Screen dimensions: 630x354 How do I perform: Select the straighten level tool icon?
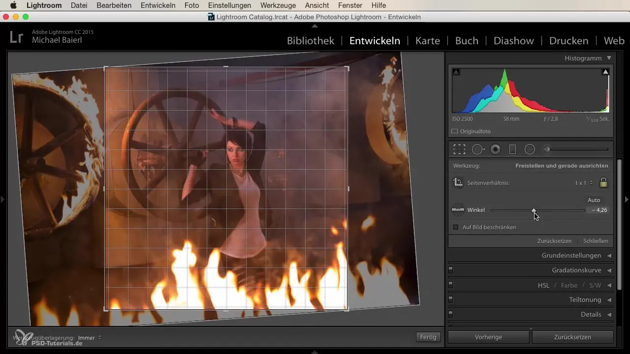tap(458, 210)
